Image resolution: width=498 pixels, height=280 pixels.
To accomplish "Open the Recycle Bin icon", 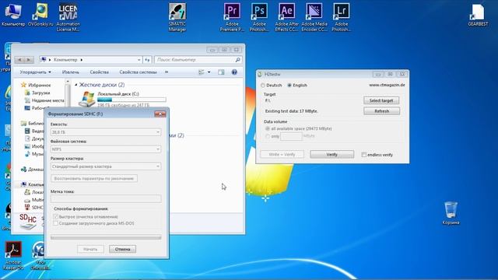I will 451,212.
